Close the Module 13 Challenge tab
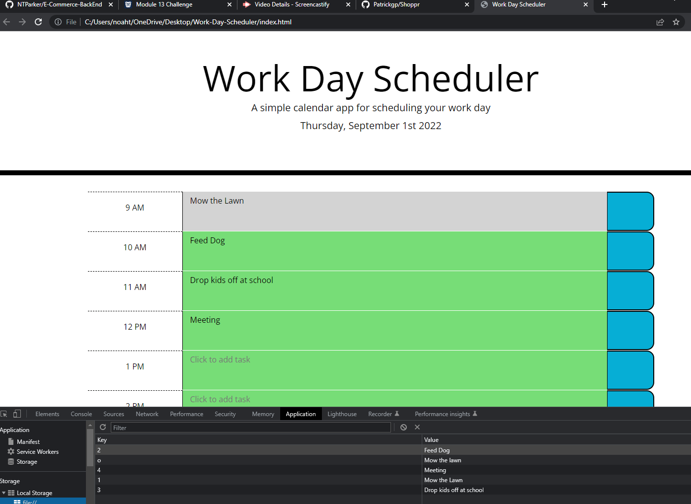Viewport: 691px width, 504px height. pyautogui.click(x=229, y=4)
